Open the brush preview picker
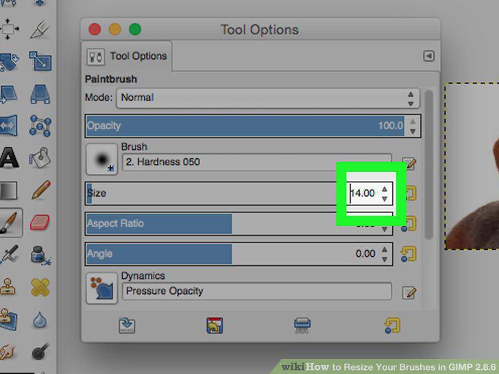 pos(101,160)
